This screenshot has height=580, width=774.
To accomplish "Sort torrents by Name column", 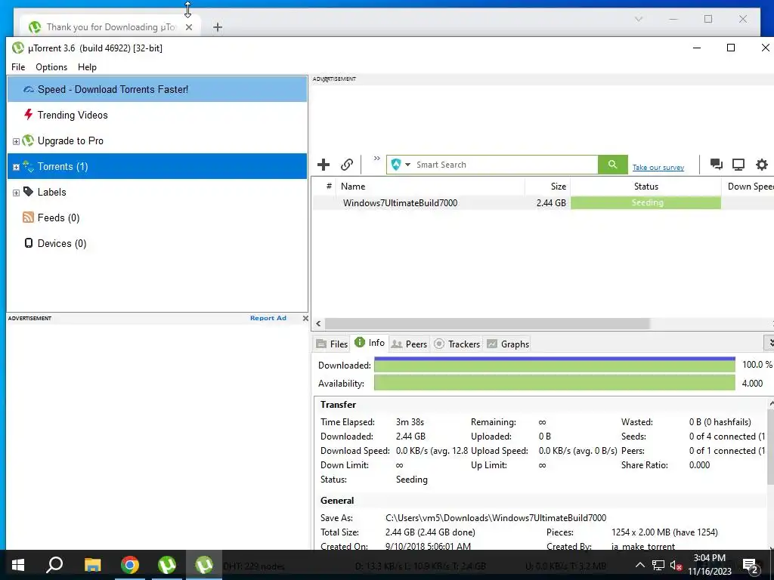I will [430, 187].
